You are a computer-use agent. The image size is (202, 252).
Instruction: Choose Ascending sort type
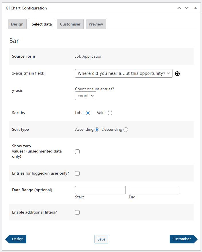[97, 130]
